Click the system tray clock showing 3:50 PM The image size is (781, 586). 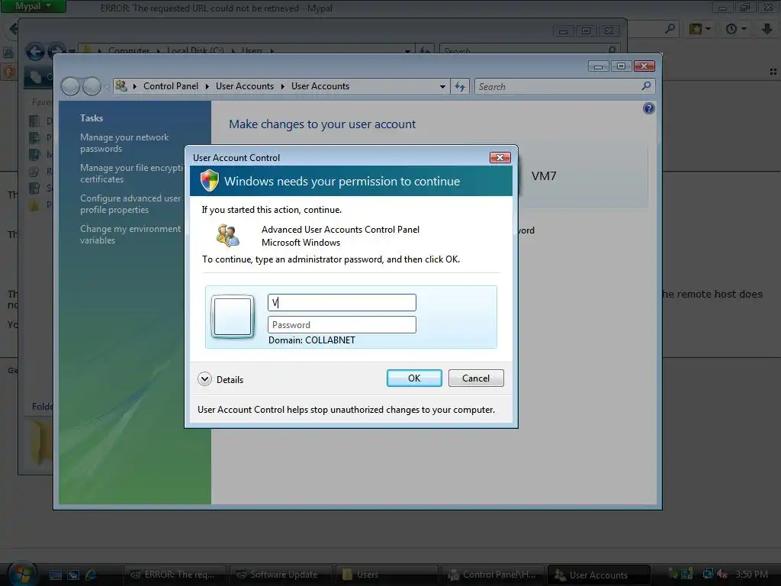tap(751, 575)
